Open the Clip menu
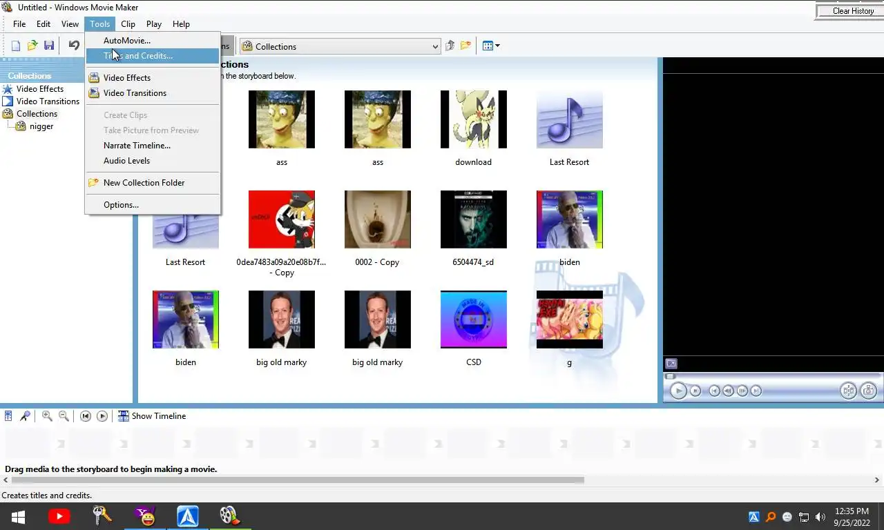The image size is (884, 530). click(128, 23)
